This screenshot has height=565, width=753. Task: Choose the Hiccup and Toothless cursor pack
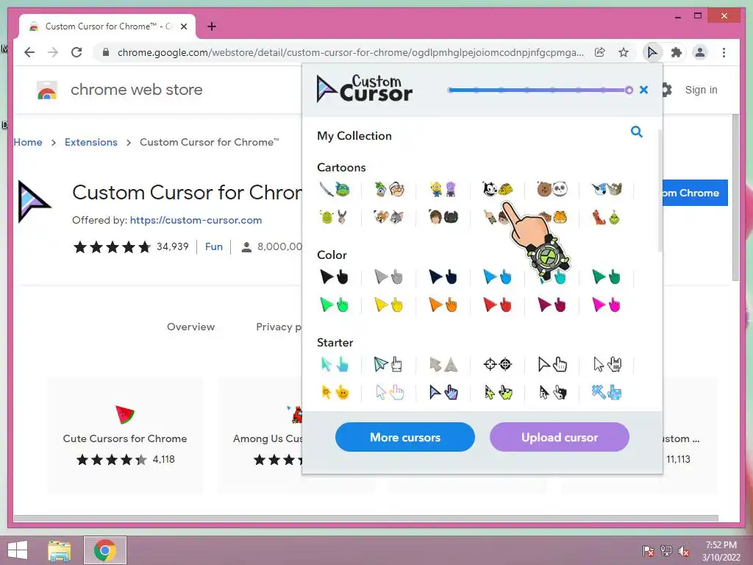(x=443, y=218)
